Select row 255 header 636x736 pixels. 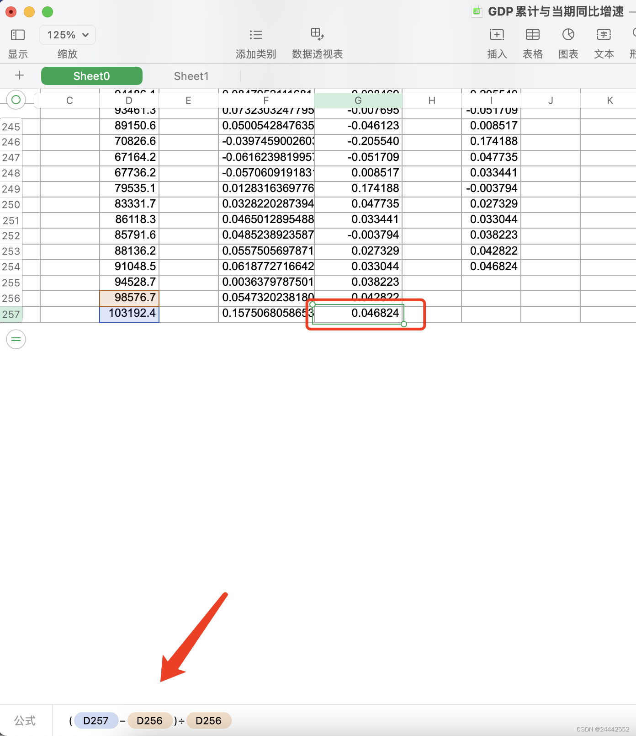click(11, 283)
